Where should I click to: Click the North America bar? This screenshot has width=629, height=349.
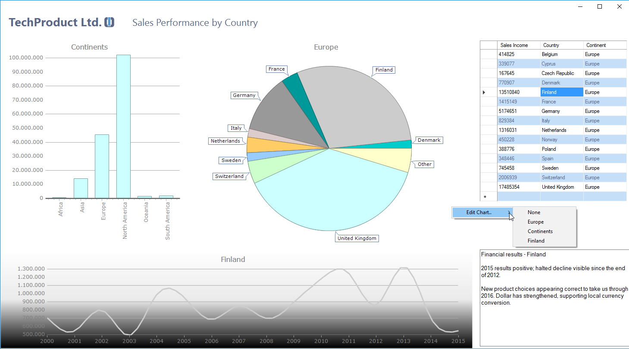[x=123, y=126]
